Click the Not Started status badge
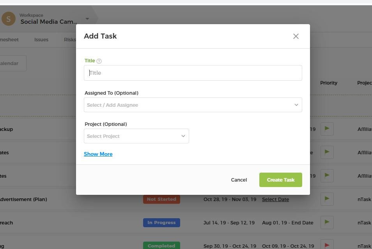Screen dimensions: 372x249 pyautogui.click(x=161, y=199)
